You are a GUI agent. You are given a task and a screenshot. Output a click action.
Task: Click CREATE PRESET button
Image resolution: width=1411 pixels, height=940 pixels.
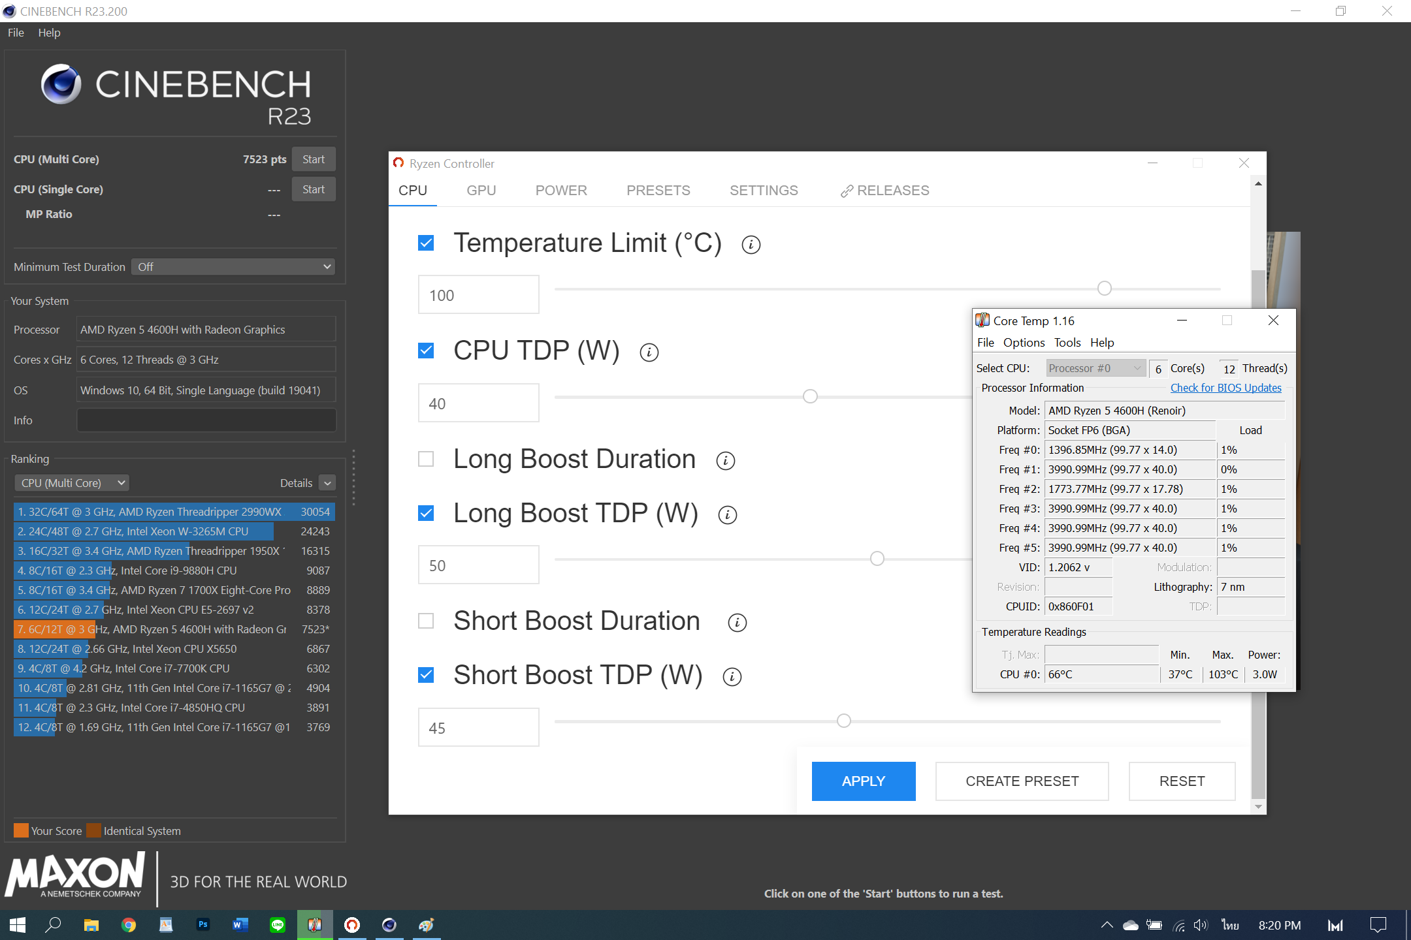point(1022,781)
